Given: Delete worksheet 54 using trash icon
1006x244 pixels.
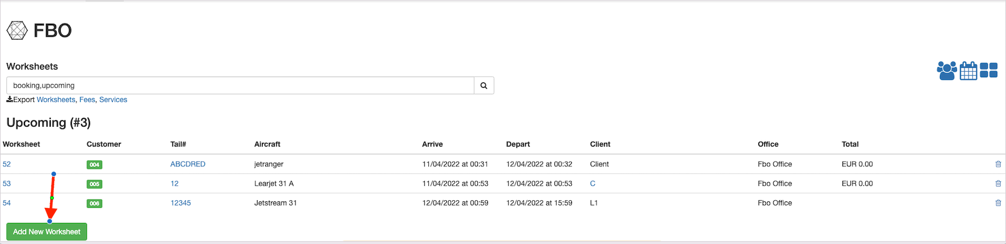Looking at the screenshot, I should click(x=998, y=203).
